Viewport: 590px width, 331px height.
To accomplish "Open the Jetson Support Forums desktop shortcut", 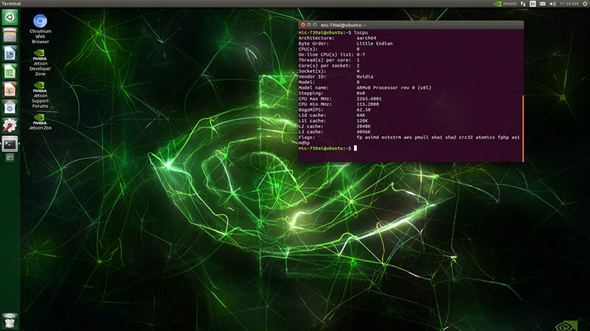I will (x=40, y=93).
